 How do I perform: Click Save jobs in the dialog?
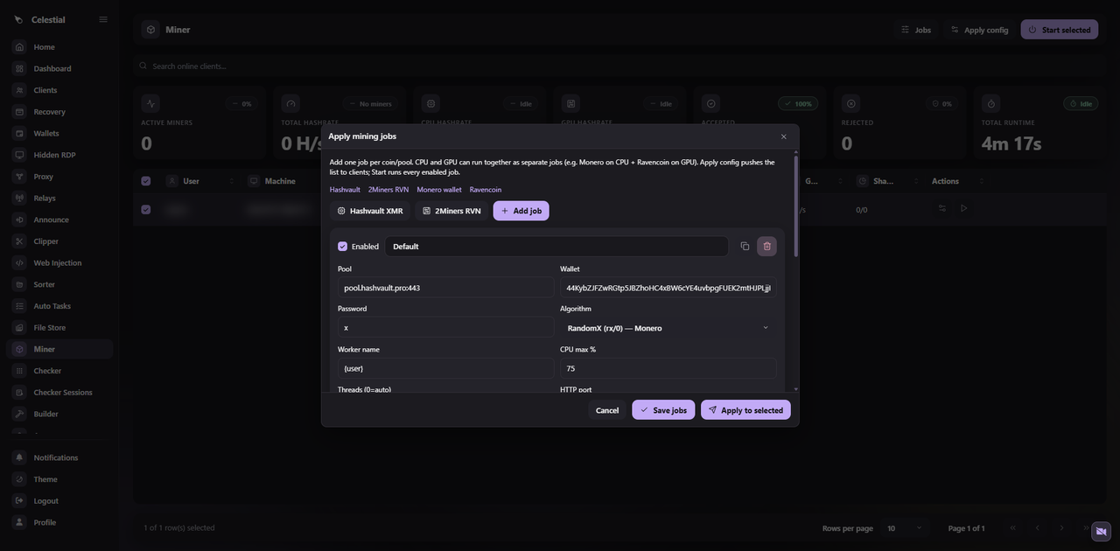click(x=664, y=410)
